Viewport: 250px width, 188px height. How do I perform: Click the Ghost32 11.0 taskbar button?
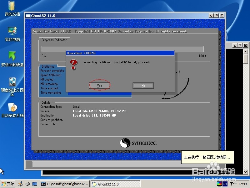(116, 184)
